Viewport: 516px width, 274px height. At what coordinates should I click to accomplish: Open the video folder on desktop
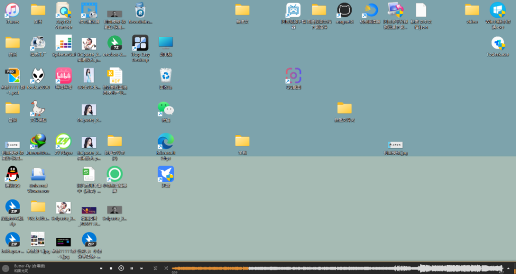click(472, 11)
